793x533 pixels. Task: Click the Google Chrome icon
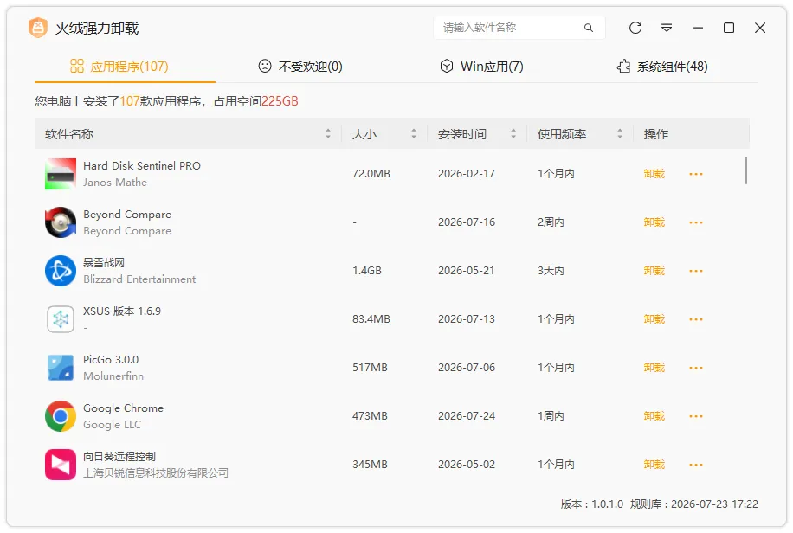pyautogui.click(x=61, y=416)
